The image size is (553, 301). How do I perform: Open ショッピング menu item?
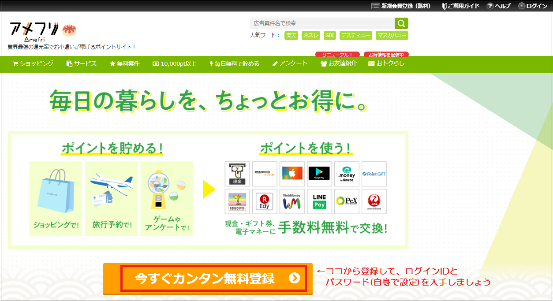click(x=33, y=63)
